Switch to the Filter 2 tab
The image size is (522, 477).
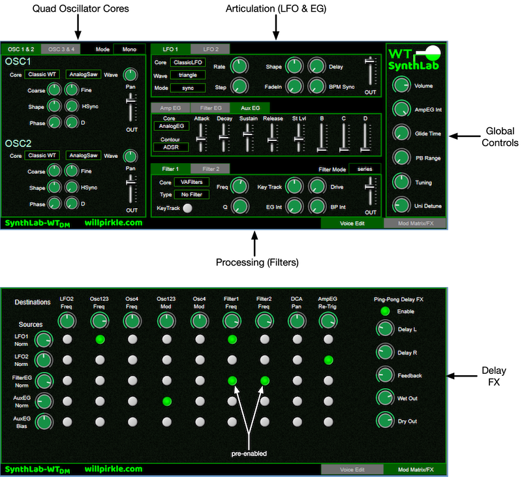[210, 169]
